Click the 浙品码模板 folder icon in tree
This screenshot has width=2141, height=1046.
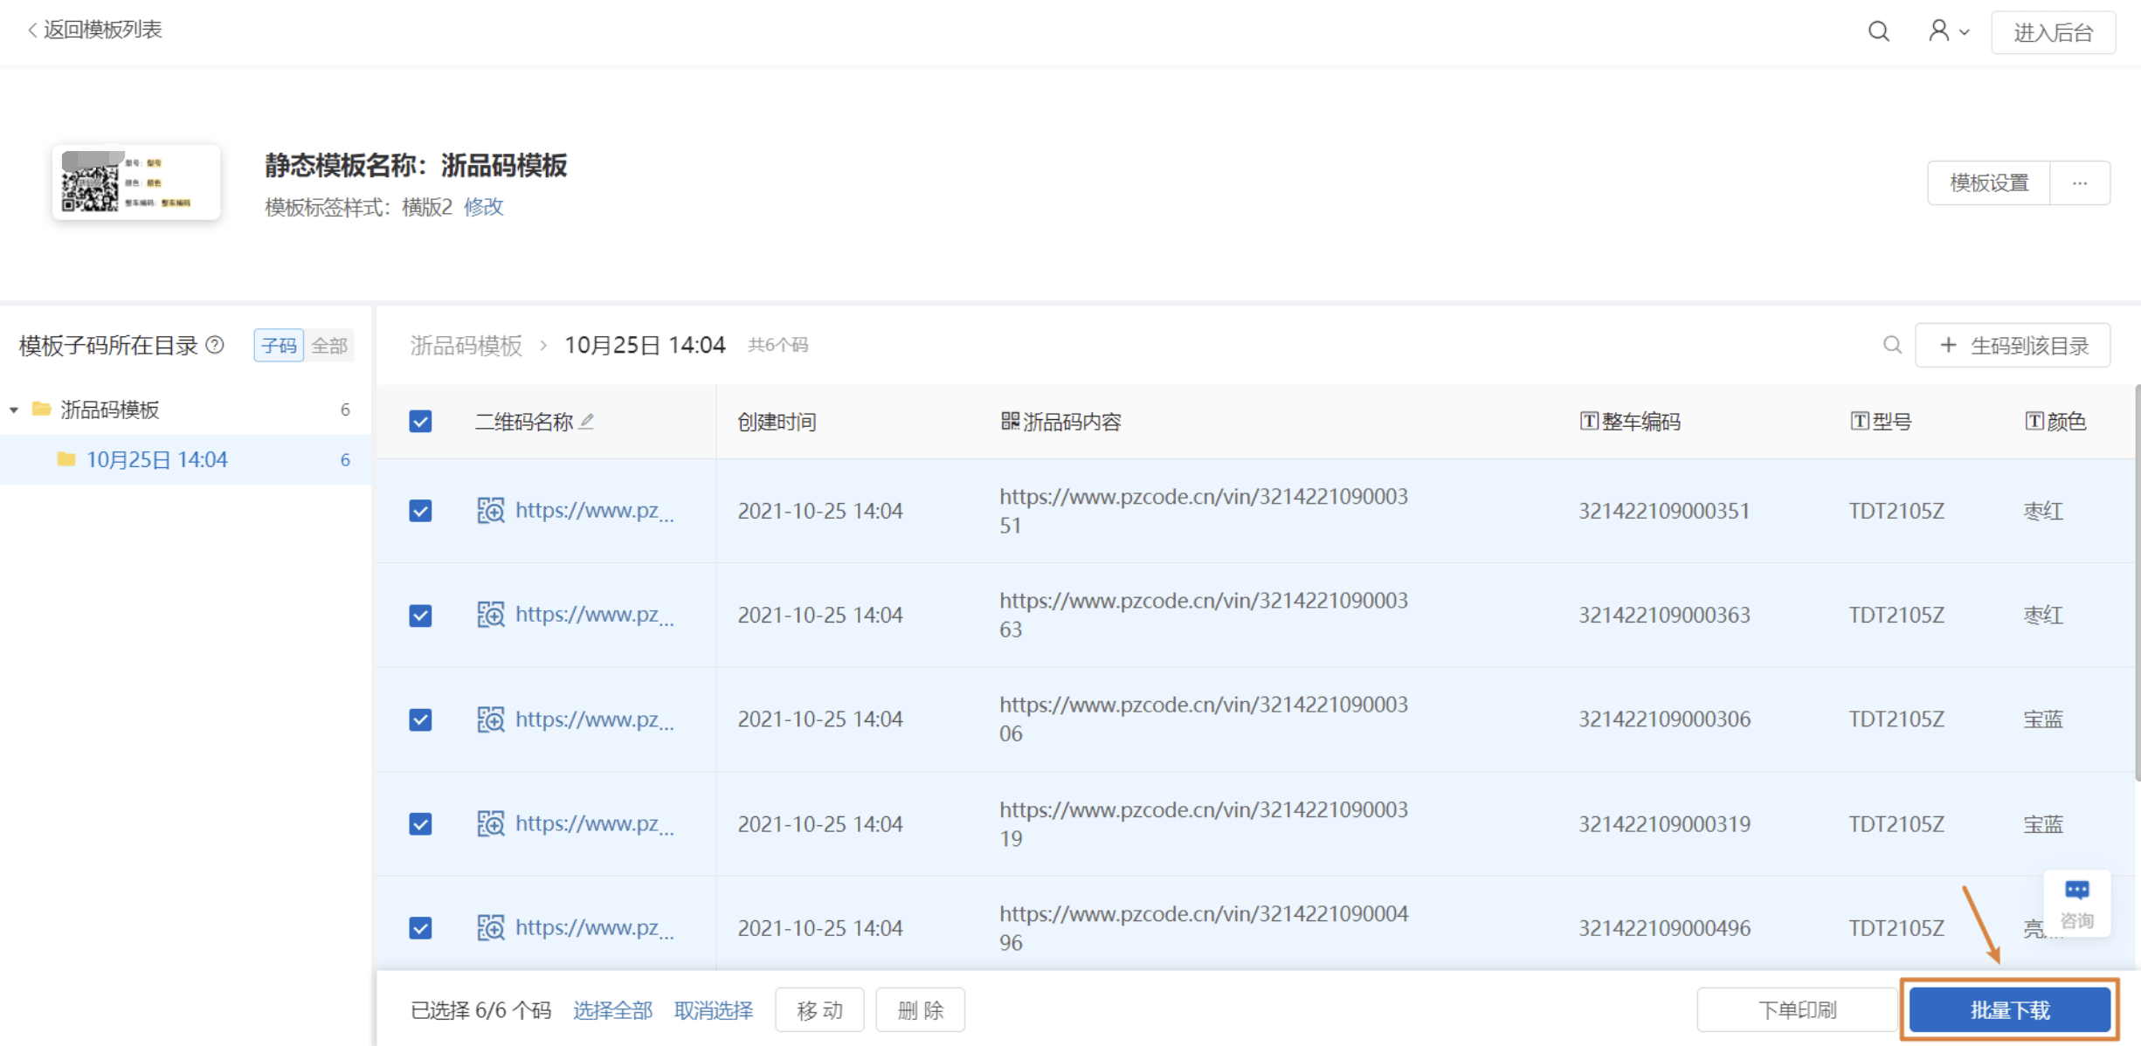point(41,409)
